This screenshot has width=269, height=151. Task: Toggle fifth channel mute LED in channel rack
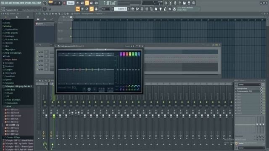pos(37,69)
